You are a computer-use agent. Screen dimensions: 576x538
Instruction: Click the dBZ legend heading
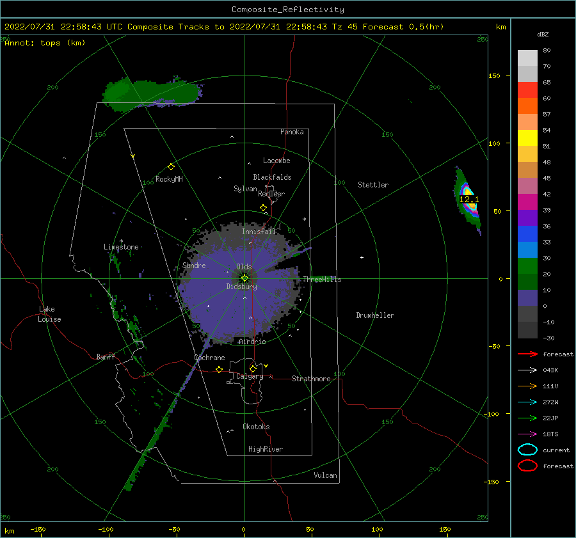(x=543, y=34)
